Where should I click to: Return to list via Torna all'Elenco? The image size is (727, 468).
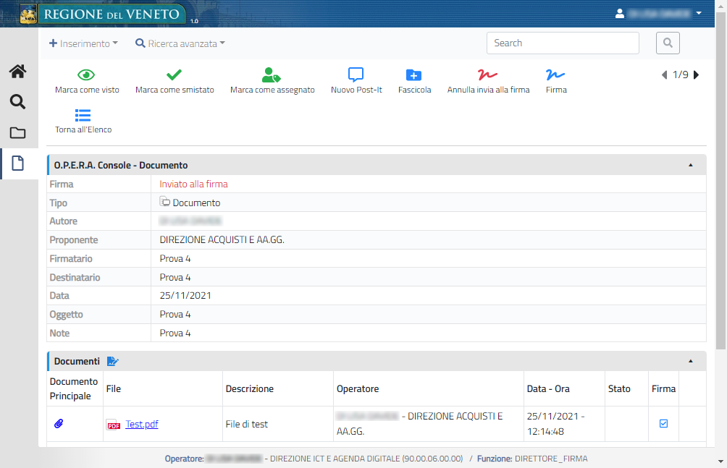click(x=83, y=122)
